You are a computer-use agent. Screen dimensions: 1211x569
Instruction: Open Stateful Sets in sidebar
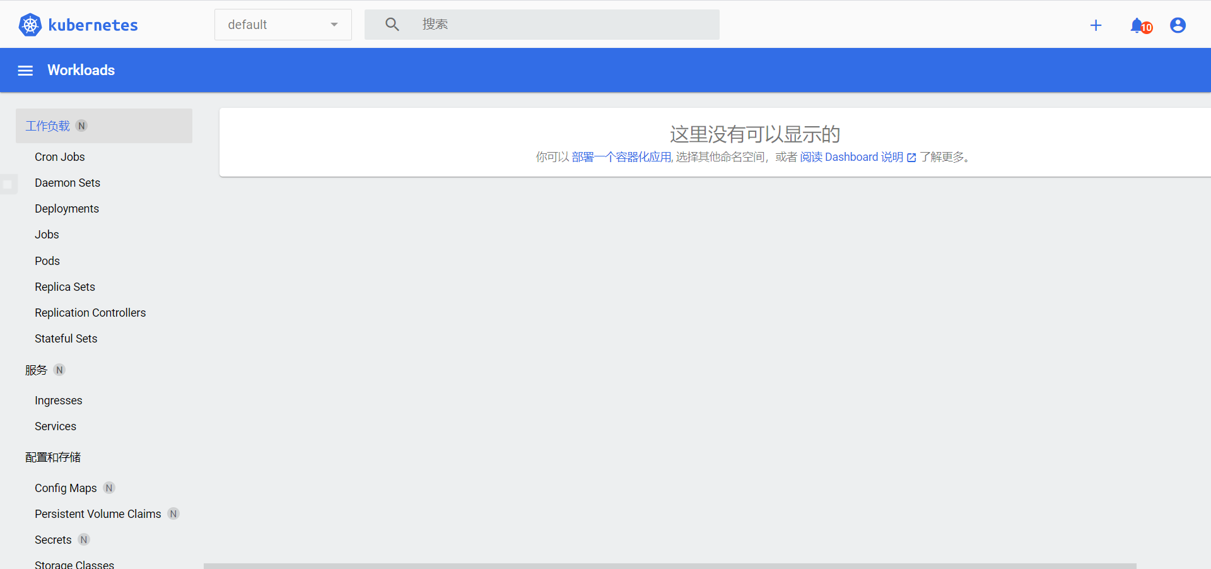click(66, 339)
